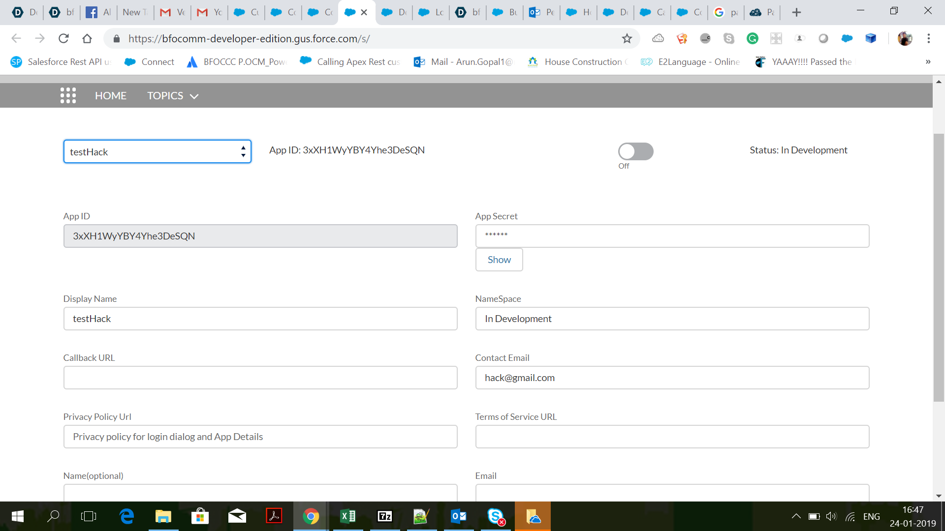Open Chrome's three-dot menu

928,38
